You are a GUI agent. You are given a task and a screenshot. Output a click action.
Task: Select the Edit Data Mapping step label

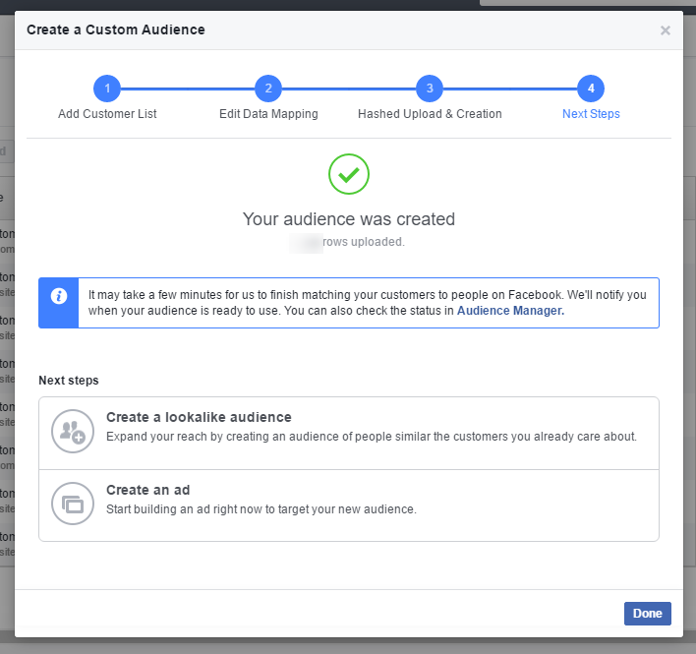tap(268, 114)
